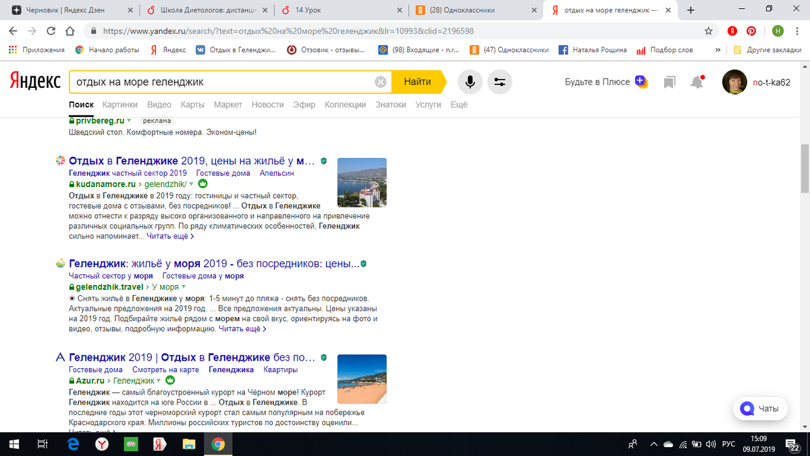810x456 pixels.
Task: Expand 'Читать ещё' for the kudanamore result
Action: pyautogui.click(x=170, y=236)
